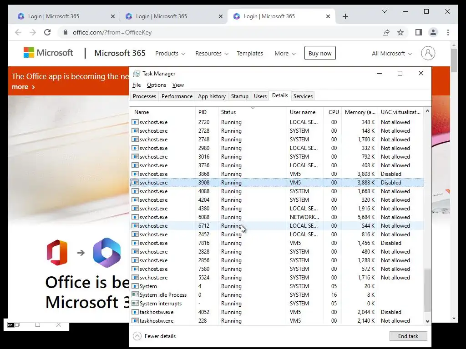Click the padlock site info icon

pyautogui.click(x=66, y=32)
